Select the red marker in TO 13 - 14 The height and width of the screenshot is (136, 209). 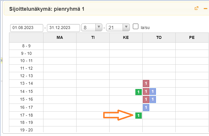click(146, 84)
